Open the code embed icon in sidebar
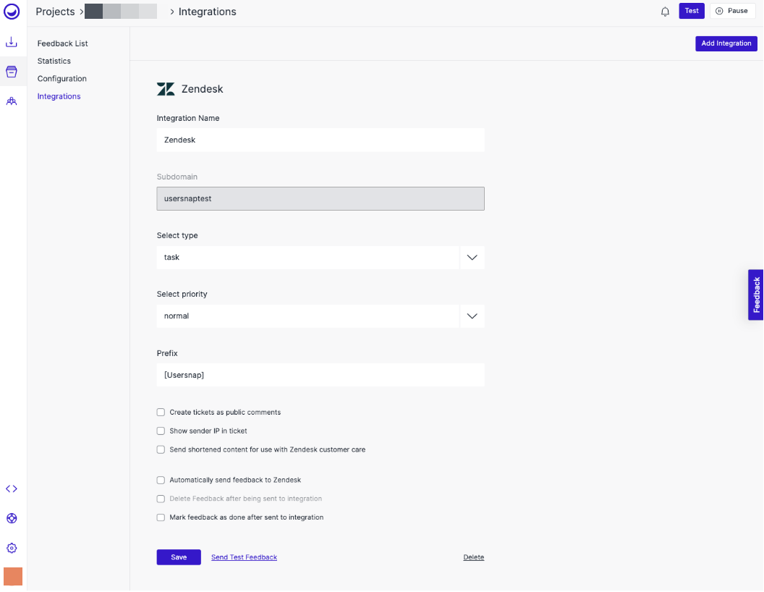The width and height of the screenshot is (764, 592). coord(11,489)
